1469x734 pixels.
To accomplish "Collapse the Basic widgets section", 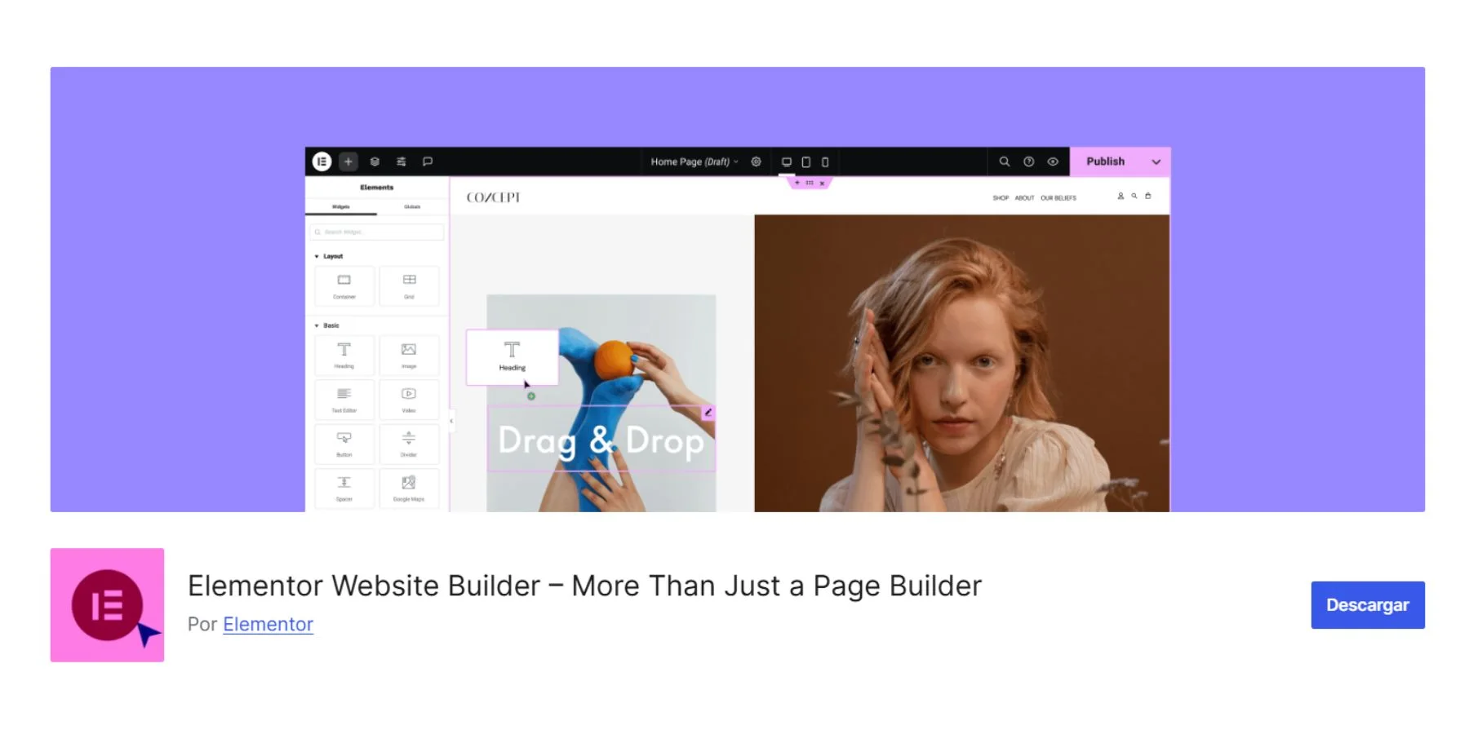I will click(x=317, y=325).
